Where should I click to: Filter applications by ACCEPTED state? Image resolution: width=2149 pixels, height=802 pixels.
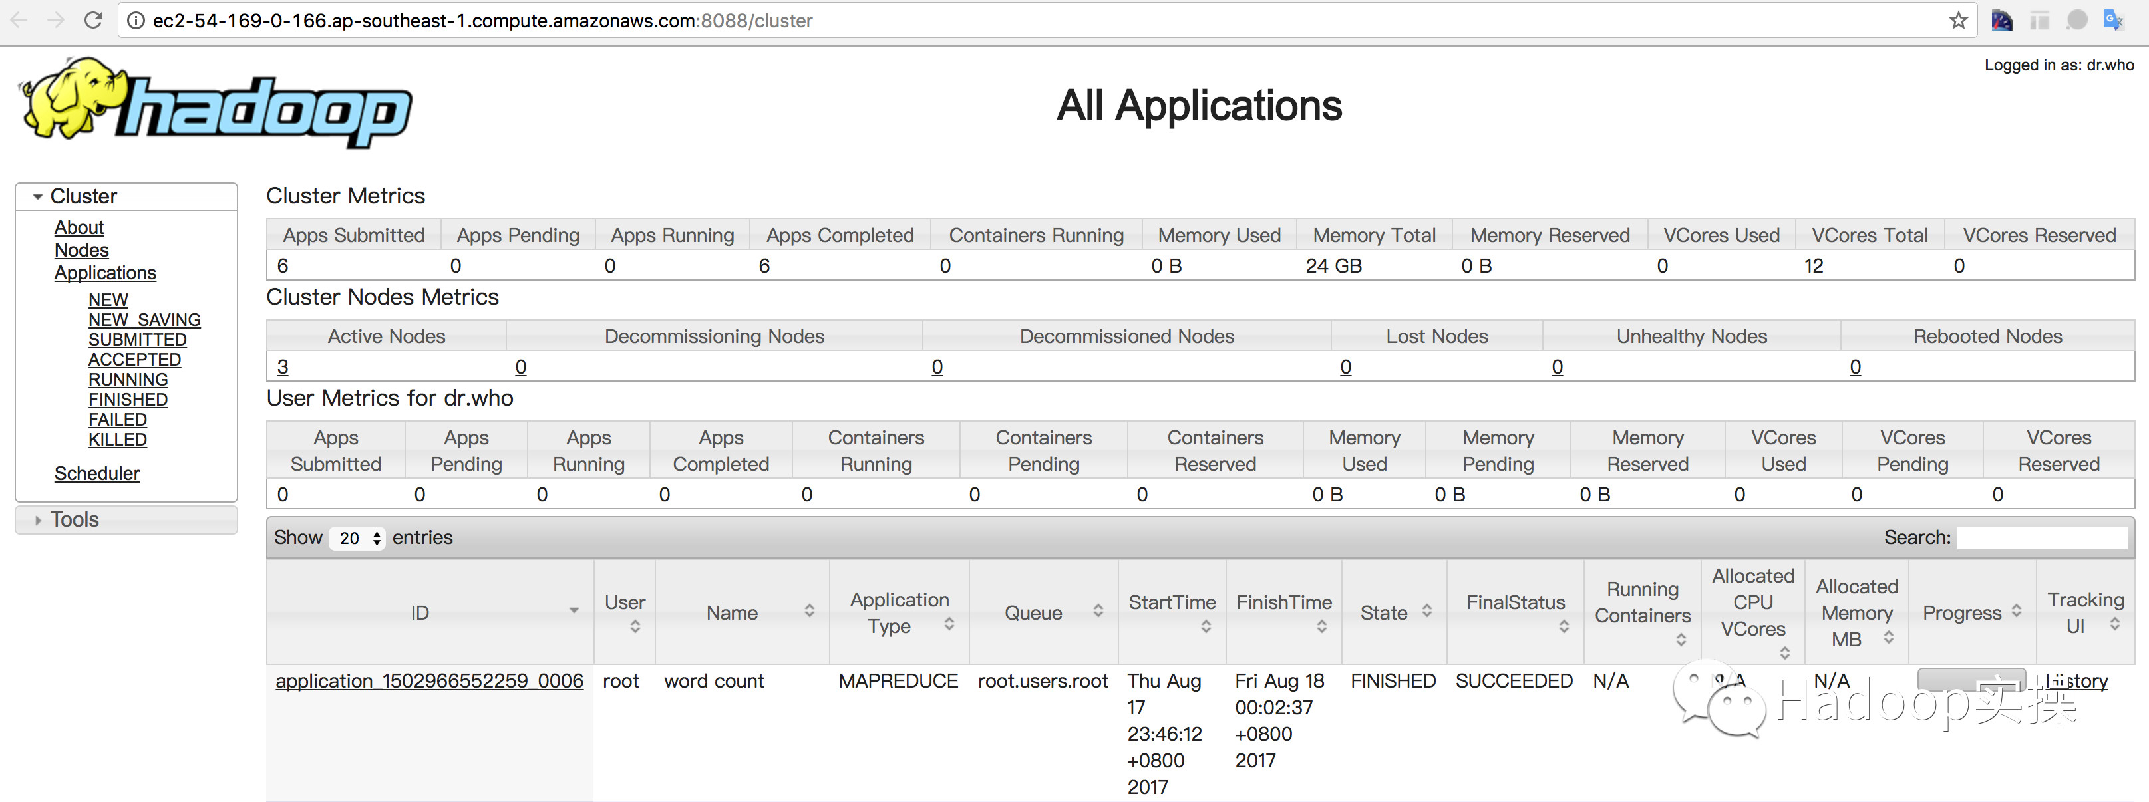[134, 360]
